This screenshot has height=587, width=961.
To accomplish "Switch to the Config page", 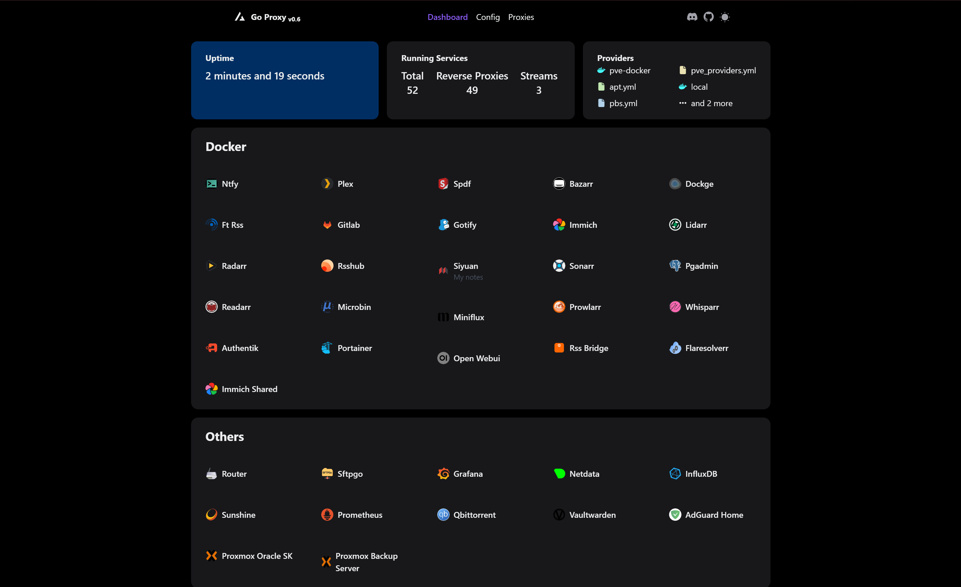I will [488, 17].
